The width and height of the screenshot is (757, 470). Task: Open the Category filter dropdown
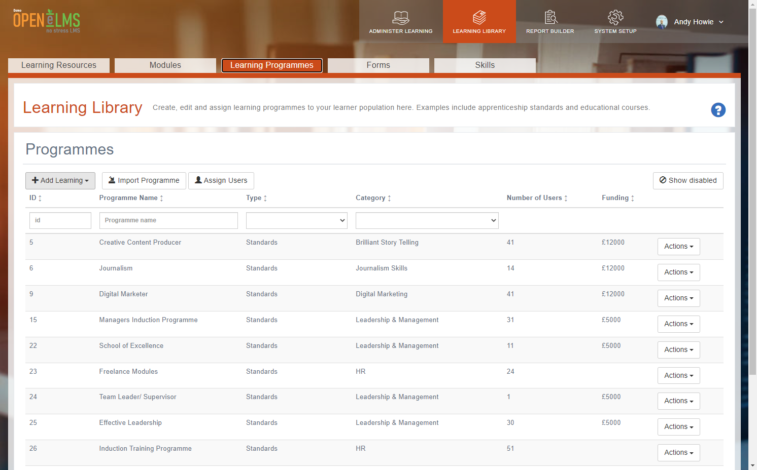tap(427, 220)
